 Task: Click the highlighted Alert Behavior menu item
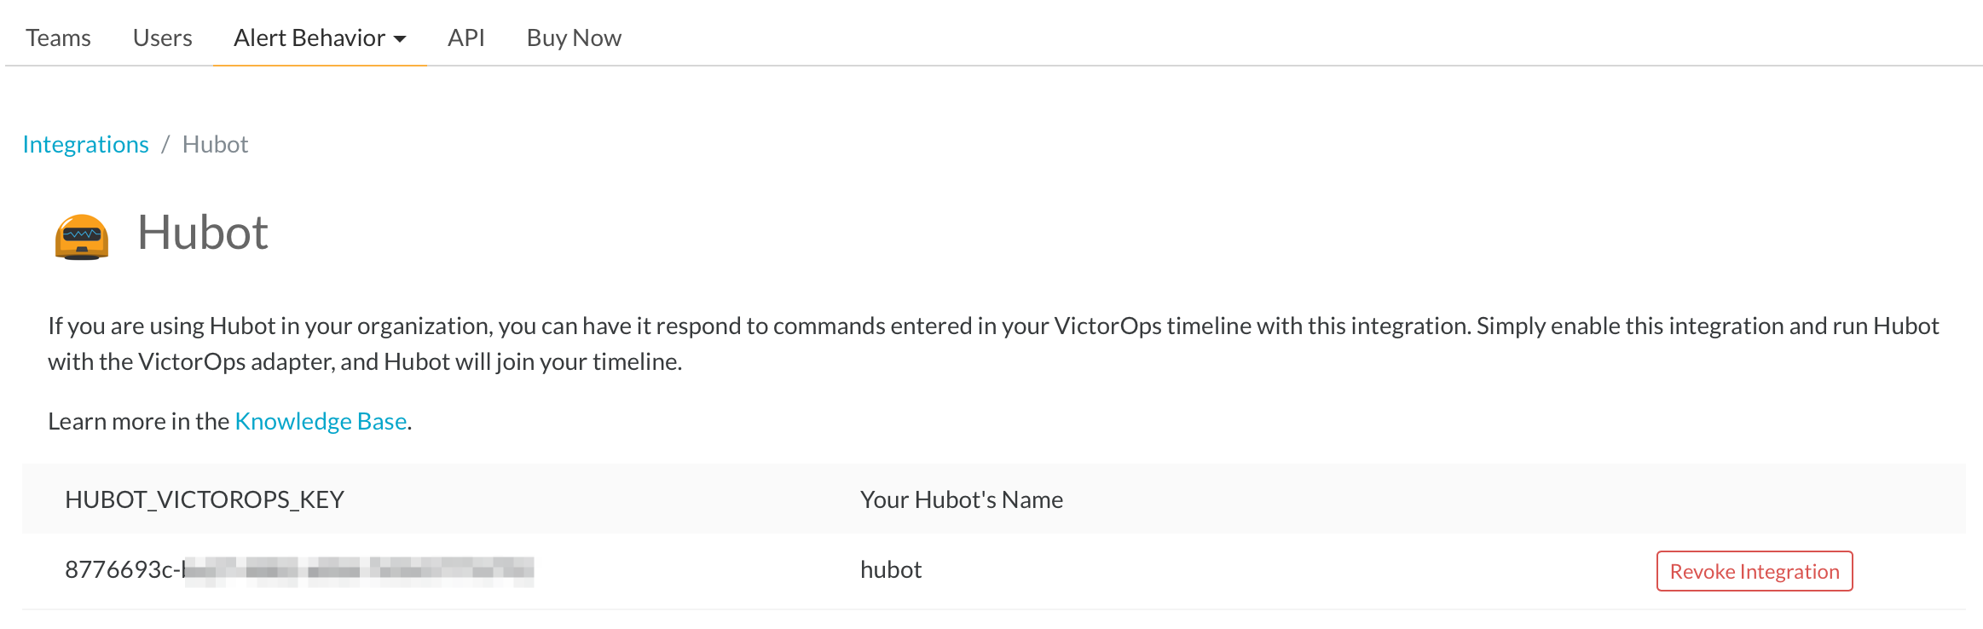click(309, 38)
